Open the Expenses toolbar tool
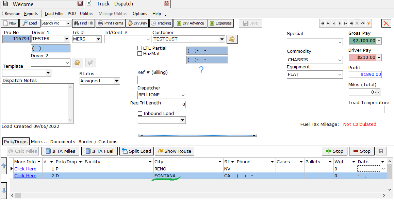The image size is (394, 200). tap(220, 23)
